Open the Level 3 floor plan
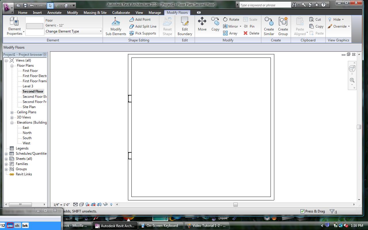Viewport: 368px width, 230px height. click(x=28, y=86)
